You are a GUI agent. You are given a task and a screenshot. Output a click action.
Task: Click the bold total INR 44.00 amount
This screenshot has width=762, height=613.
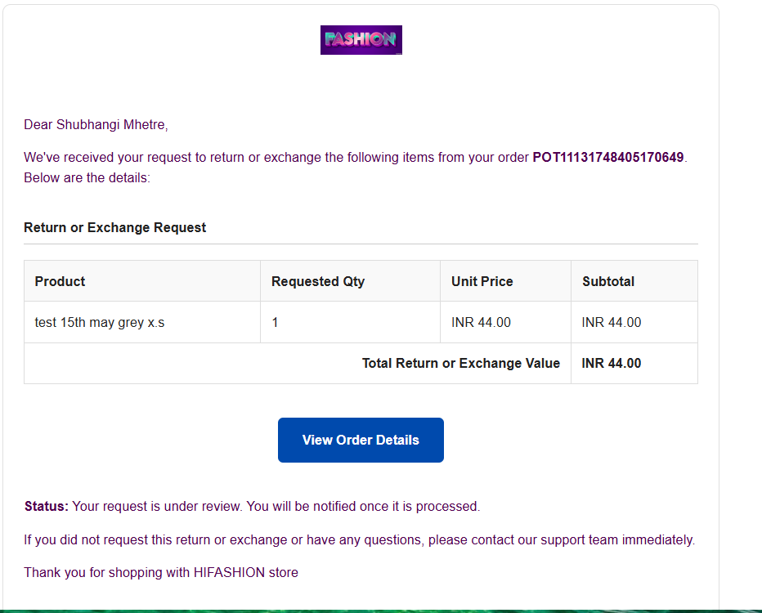612,364
